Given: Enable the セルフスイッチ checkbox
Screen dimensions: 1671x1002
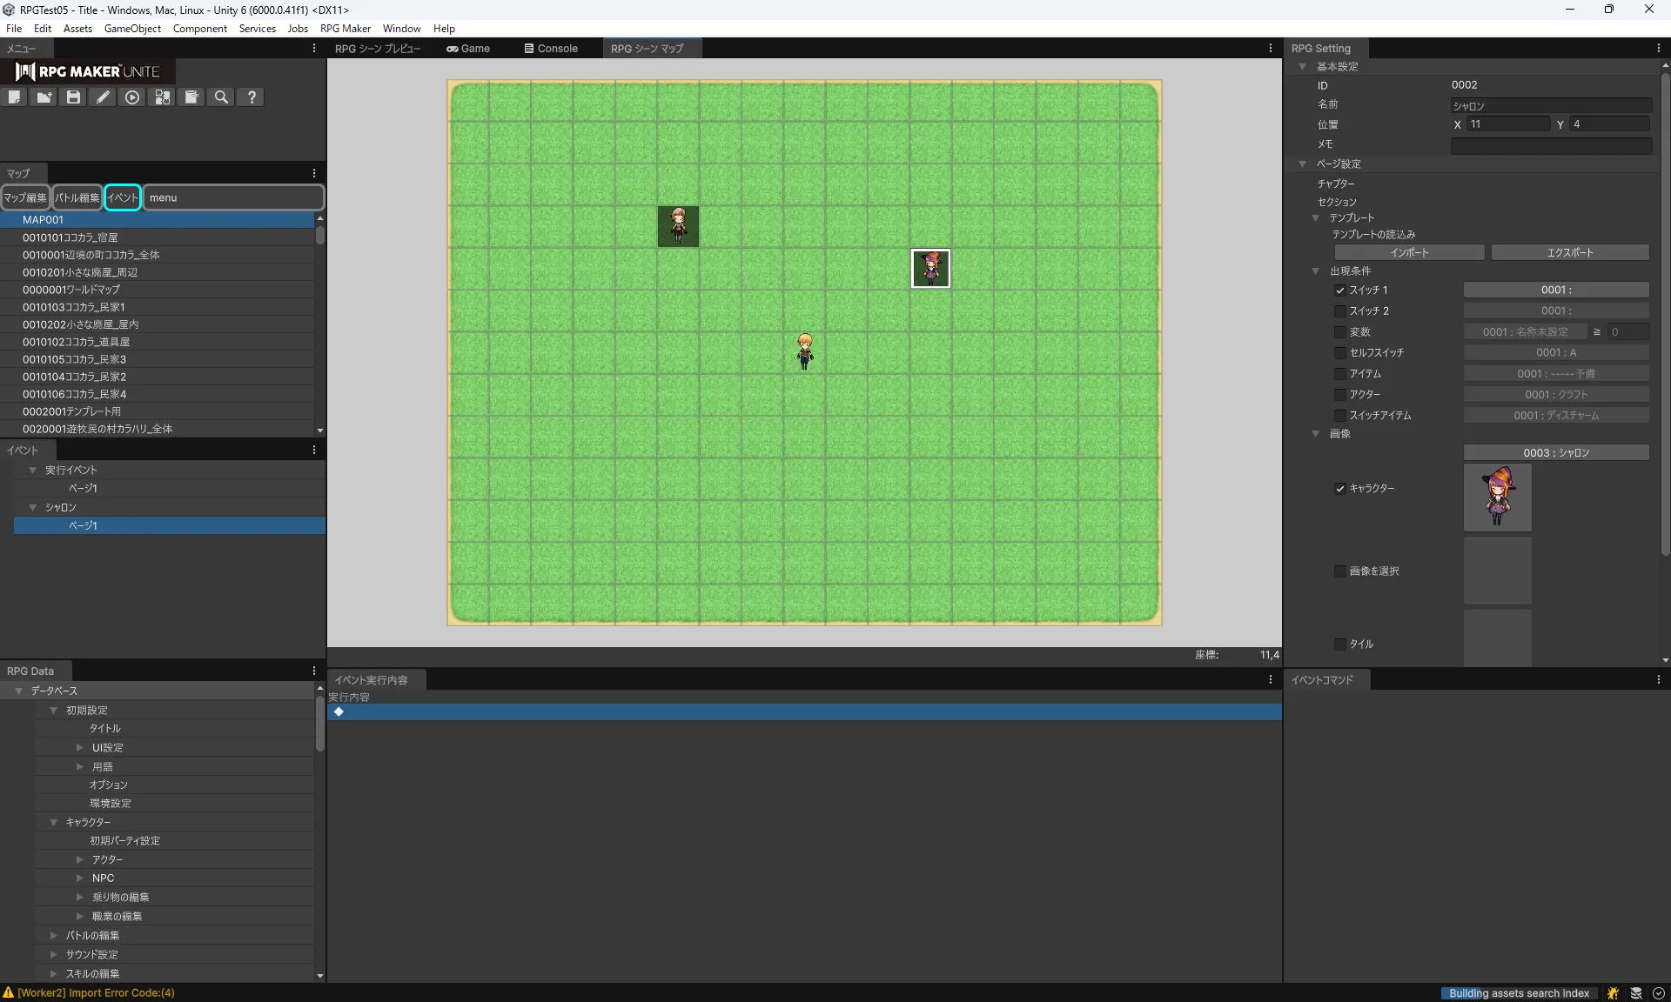Looking at the screenshot, I should pyautogui.click(x=1340, y=353).
